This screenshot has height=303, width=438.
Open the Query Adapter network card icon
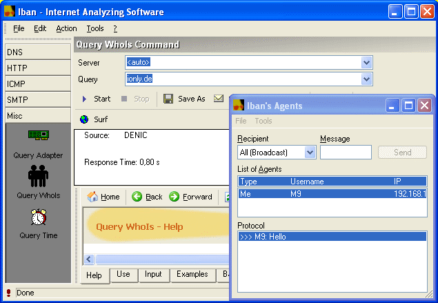point(39,135)
